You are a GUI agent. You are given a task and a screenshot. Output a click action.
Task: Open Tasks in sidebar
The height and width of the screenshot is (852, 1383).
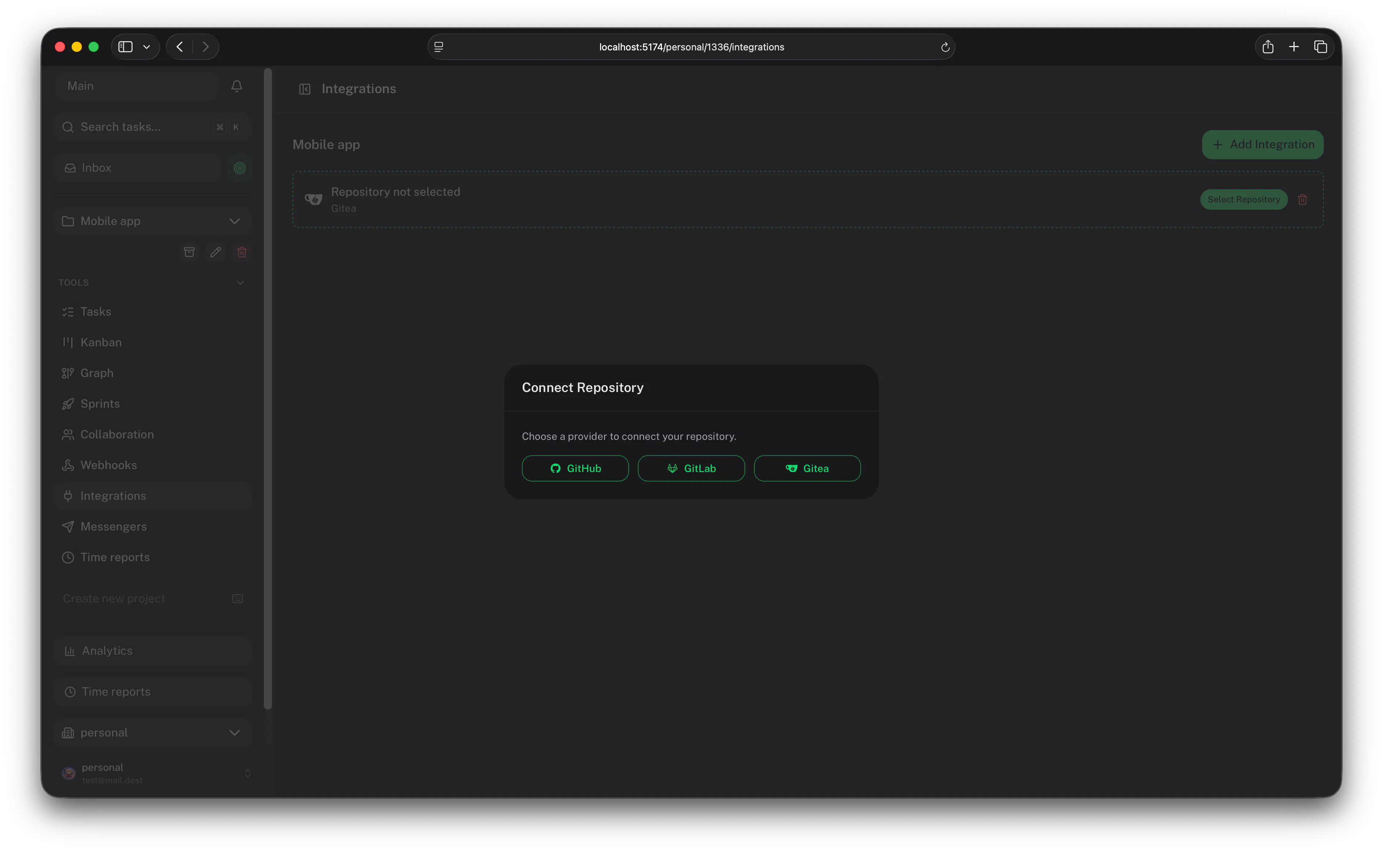(x=152, y=312)
